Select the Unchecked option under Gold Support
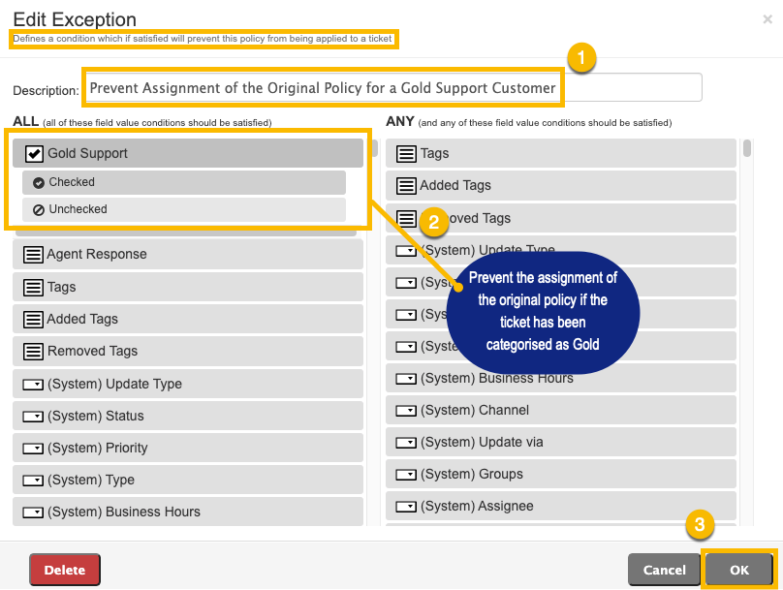This screenshot has width=783, height=590. click(184, 209)
